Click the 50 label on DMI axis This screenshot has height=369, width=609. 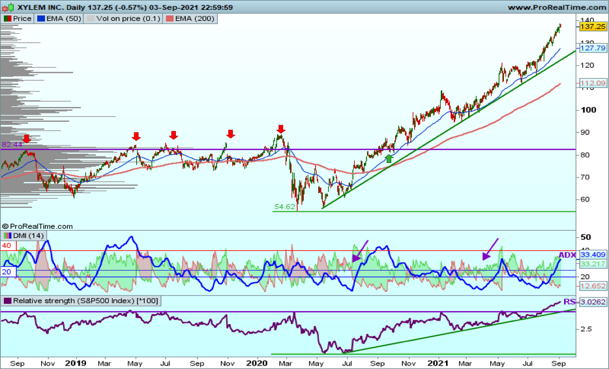click(586, 237)
